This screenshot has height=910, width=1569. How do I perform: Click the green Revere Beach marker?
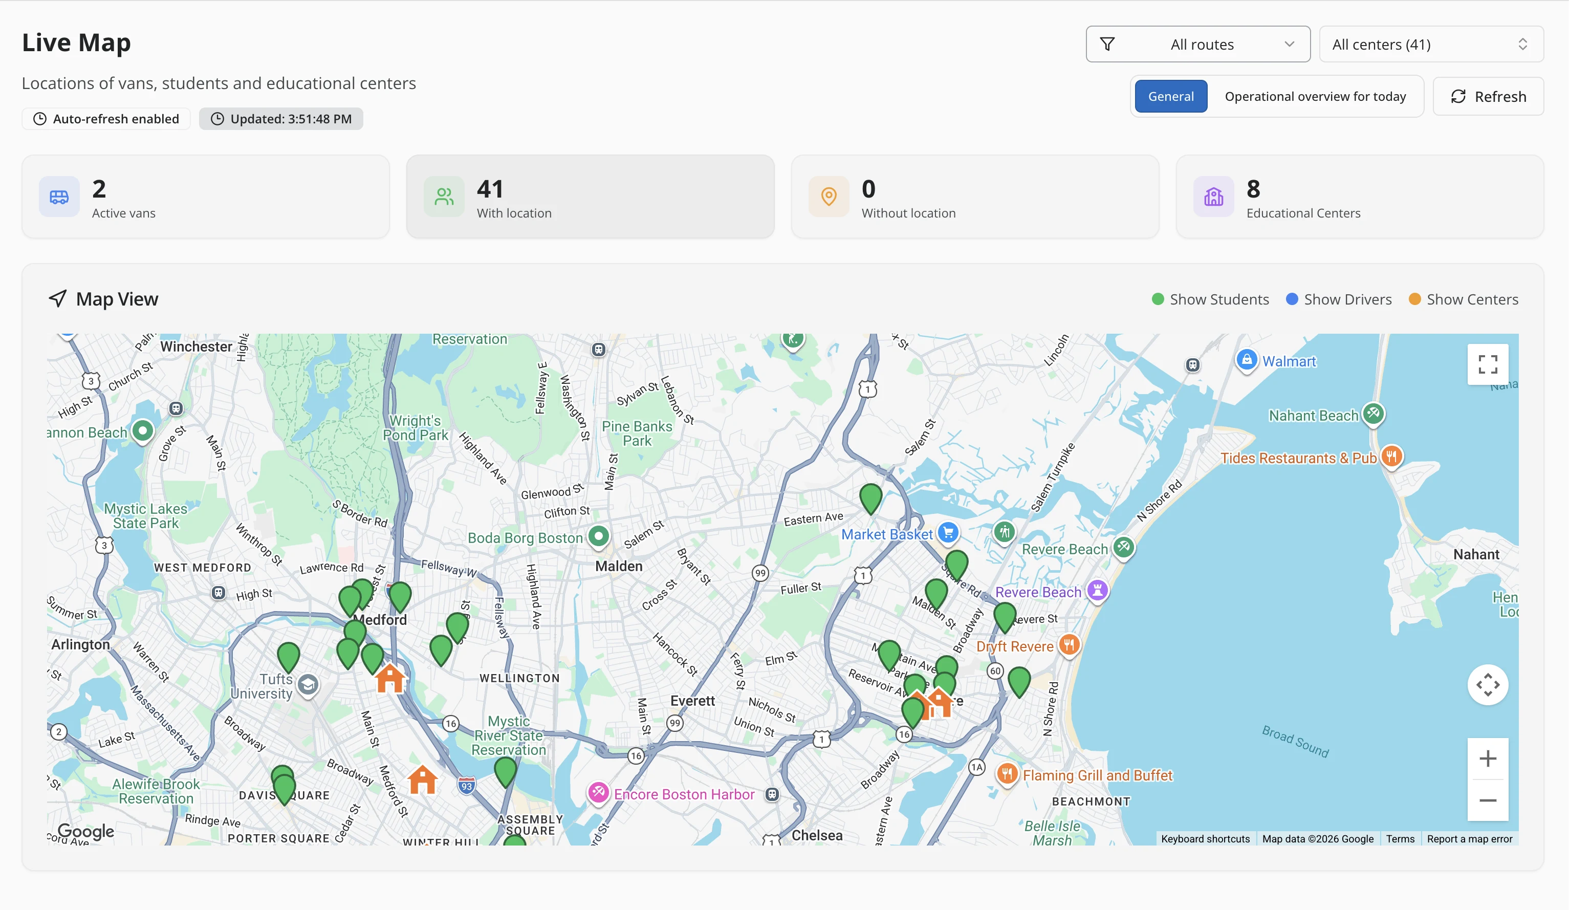coord(1123,548)
